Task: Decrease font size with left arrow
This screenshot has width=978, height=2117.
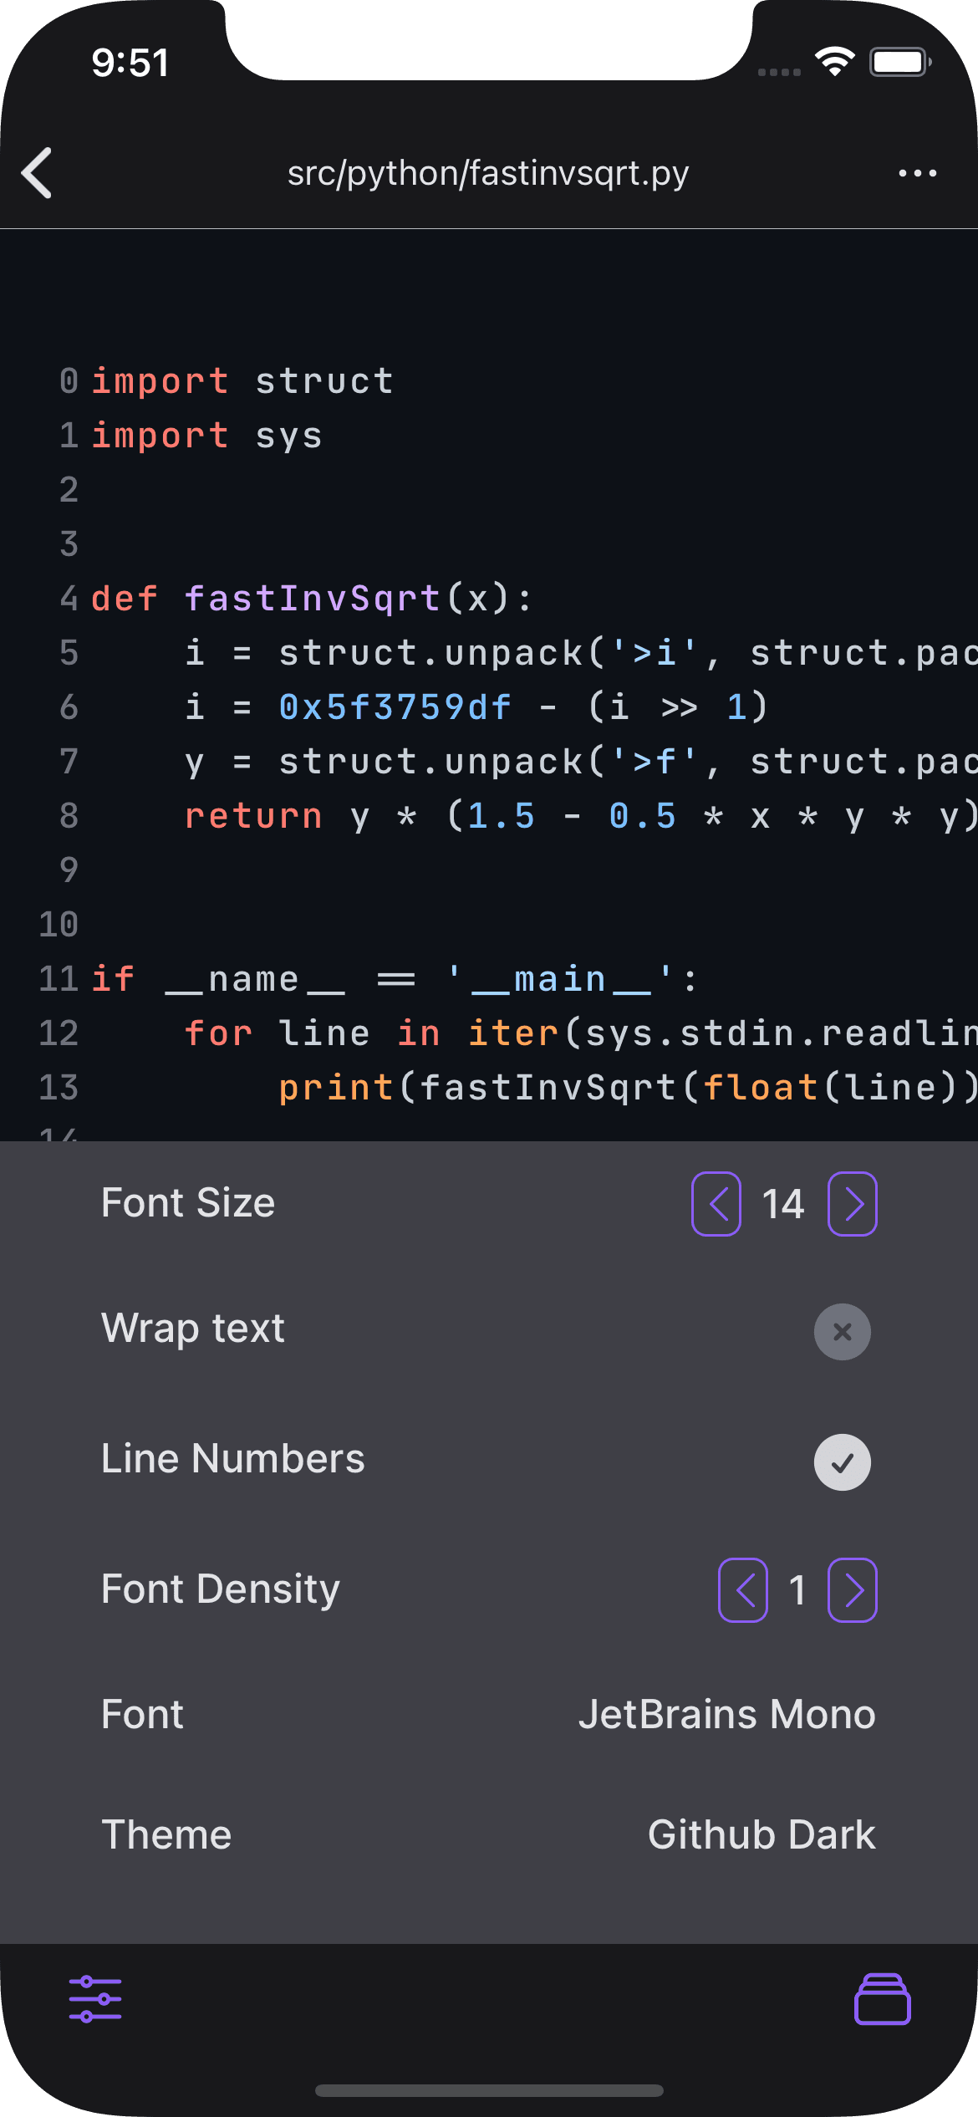Action: [x=716, y=1204]
